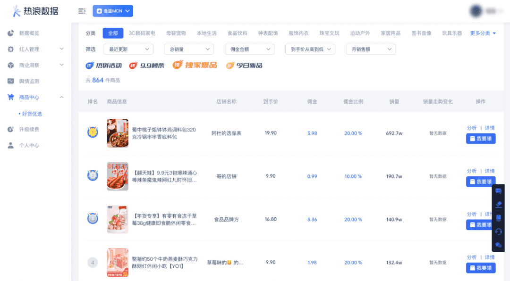Screen dimensions: 510x281
Task: Click the 热销活动 badge
Action: pyautogui.click(x=103, y=65)
